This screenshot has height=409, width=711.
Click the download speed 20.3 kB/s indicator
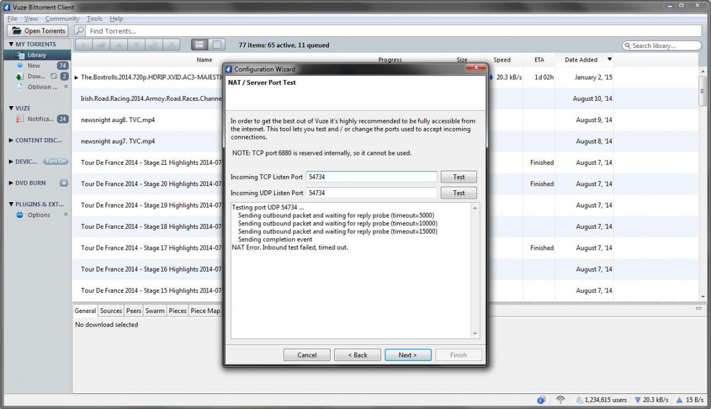(651, 400)
